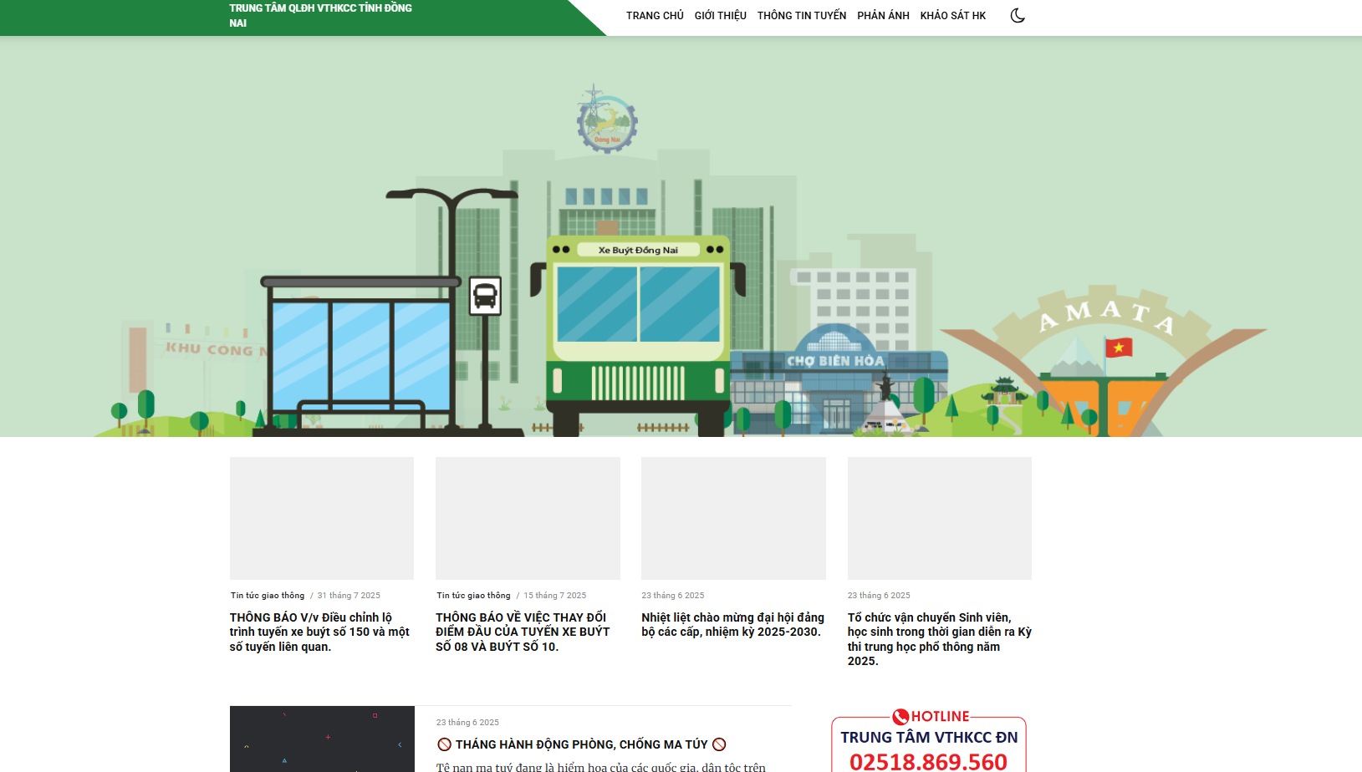Click the hotline number 02518.869.560
Image resolution: width=1362 pixels, height=772 pixels.
point(928,761)
